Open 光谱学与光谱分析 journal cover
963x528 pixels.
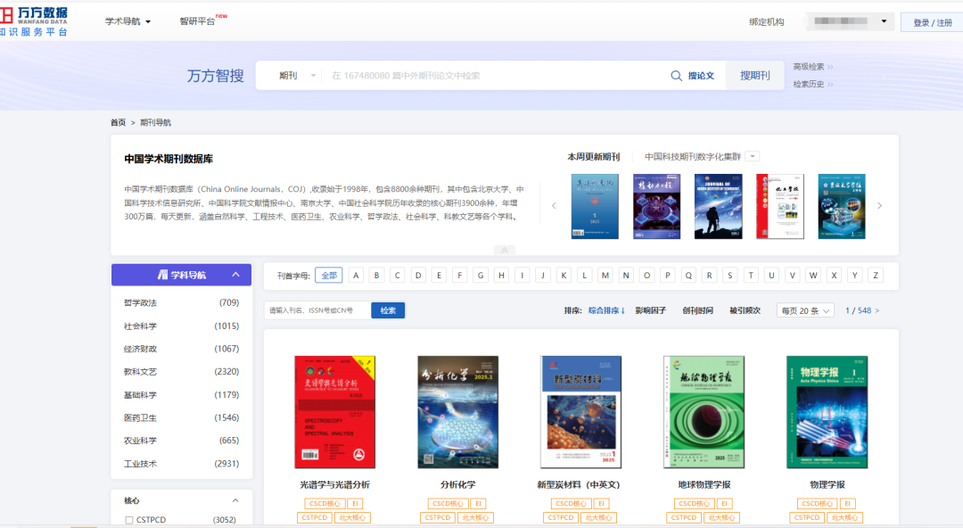(334, 412)
